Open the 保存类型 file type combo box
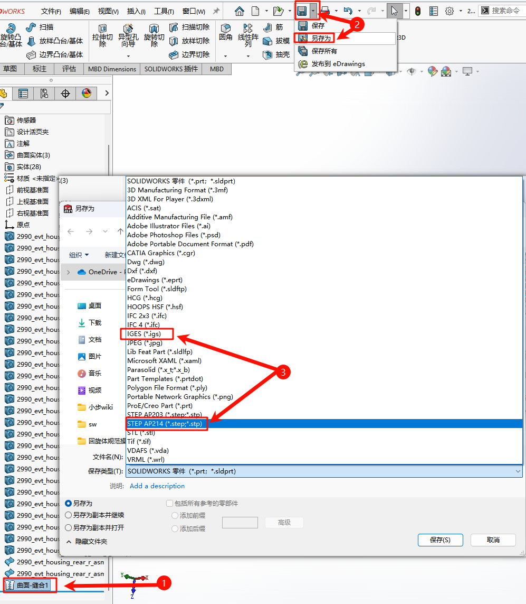 pyautogui.click(x=324, y=471)
